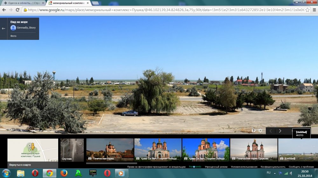
Task: Click the browser back arrow
Action: point(4,10)
